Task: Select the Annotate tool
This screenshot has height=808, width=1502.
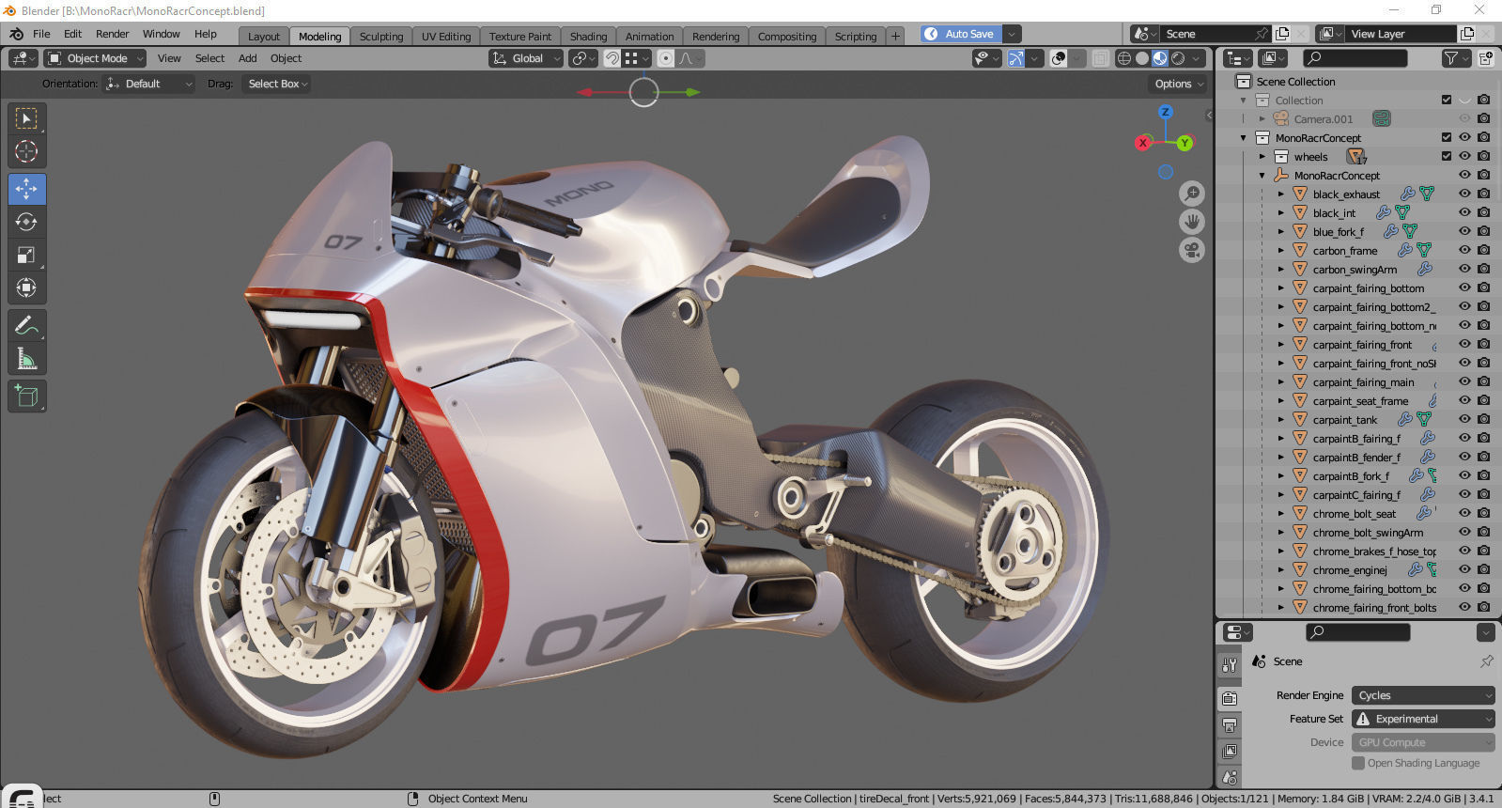Action: click(26, 326)
